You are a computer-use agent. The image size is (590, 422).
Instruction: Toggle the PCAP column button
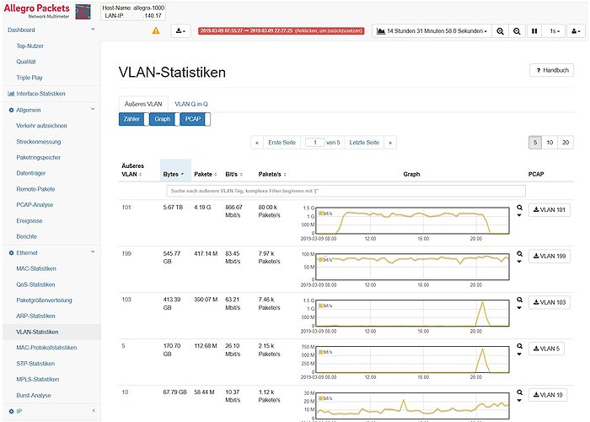pos(195,119)
